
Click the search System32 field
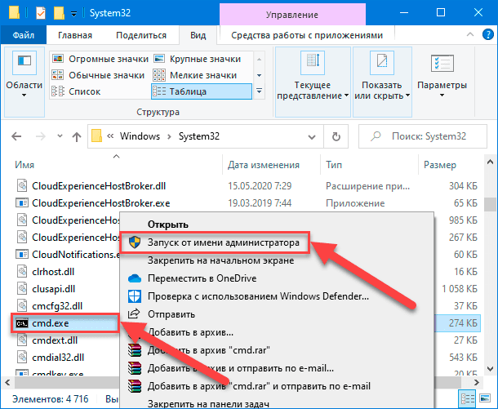pos(423,136)
